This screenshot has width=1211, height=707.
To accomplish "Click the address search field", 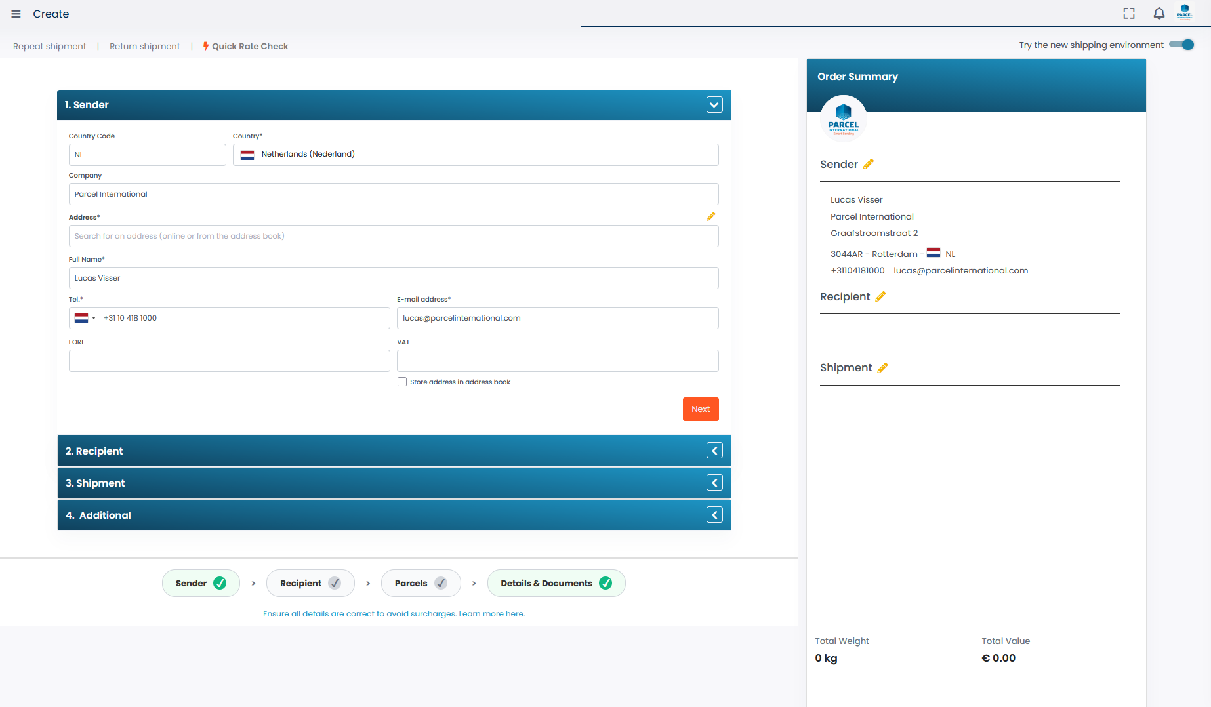I will click(394, 236).
